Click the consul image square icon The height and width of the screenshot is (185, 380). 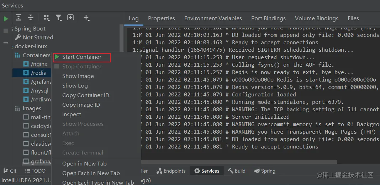pos(26,135)
